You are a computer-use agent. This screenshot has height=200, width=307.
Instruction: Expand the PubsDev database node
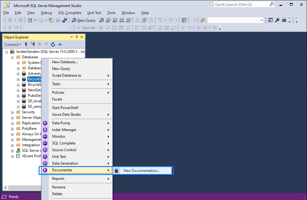[x=18, y=96]
